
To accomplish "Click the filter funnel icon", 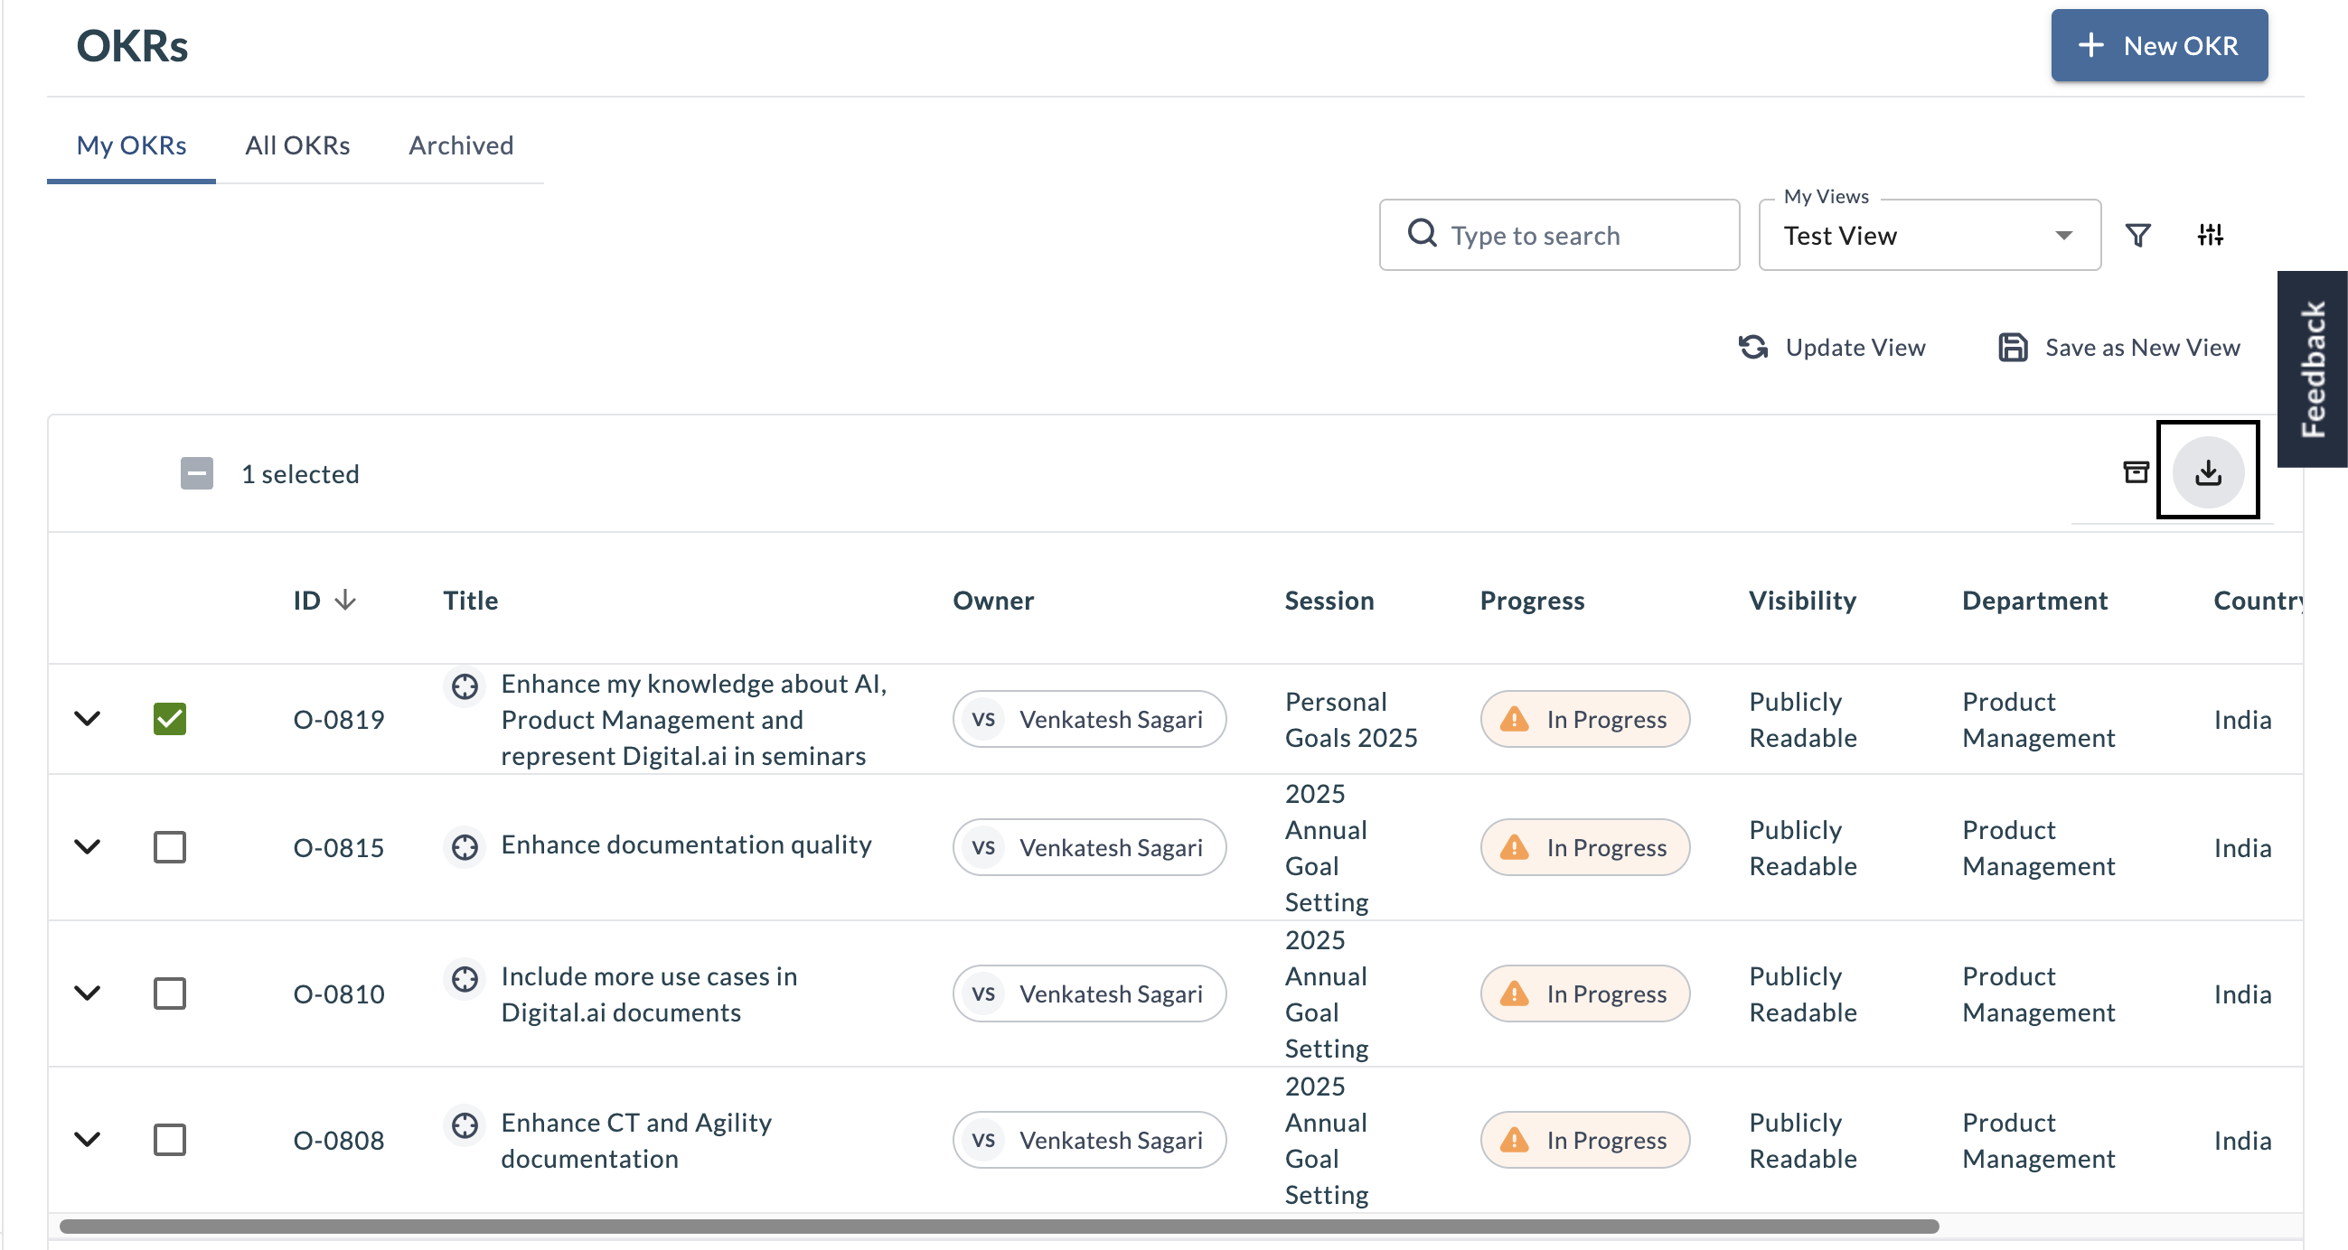I will coord(2138,236).
